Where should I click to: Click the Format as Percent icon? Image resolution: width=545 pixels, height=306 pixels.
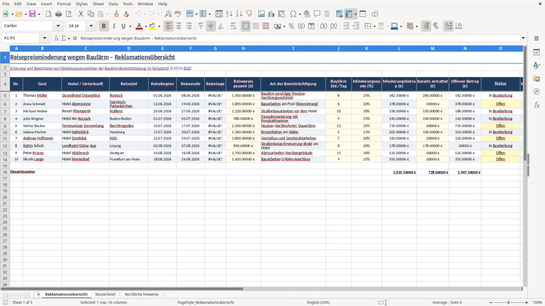click(291, 26)
